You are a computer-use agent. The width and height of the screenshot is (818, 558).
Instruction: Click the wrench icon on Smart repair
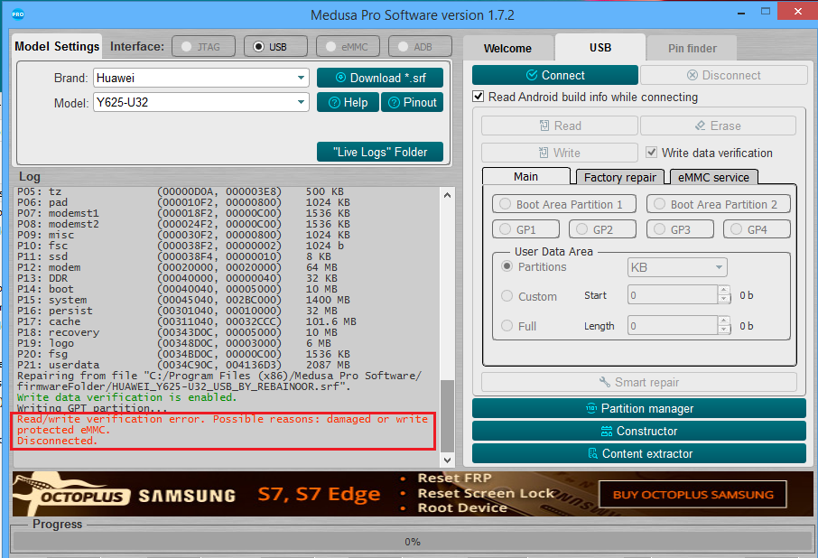(605, 382)
